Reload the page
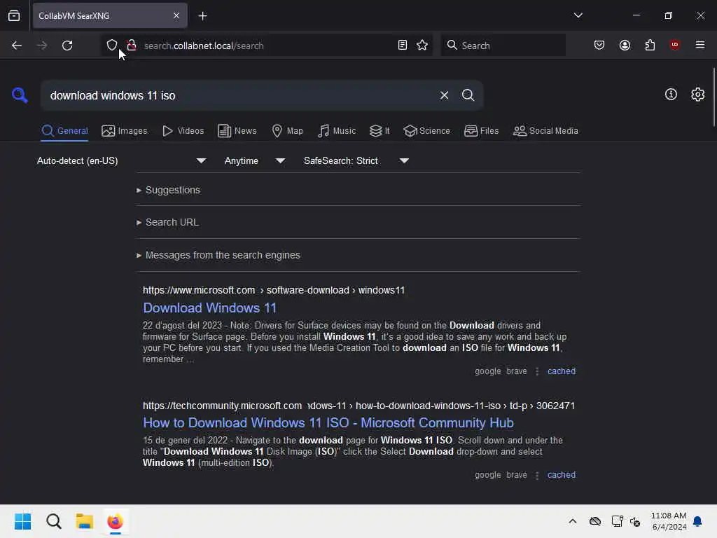This screenshot has width=717, height=538. pos(67,46)
